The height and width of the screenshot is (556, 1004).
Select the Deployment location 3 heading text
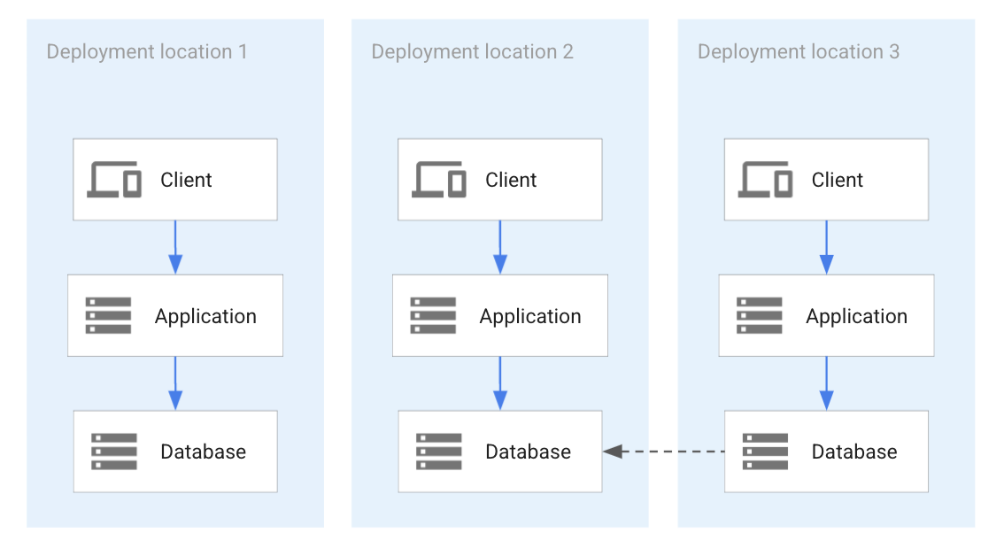[798, 51]
